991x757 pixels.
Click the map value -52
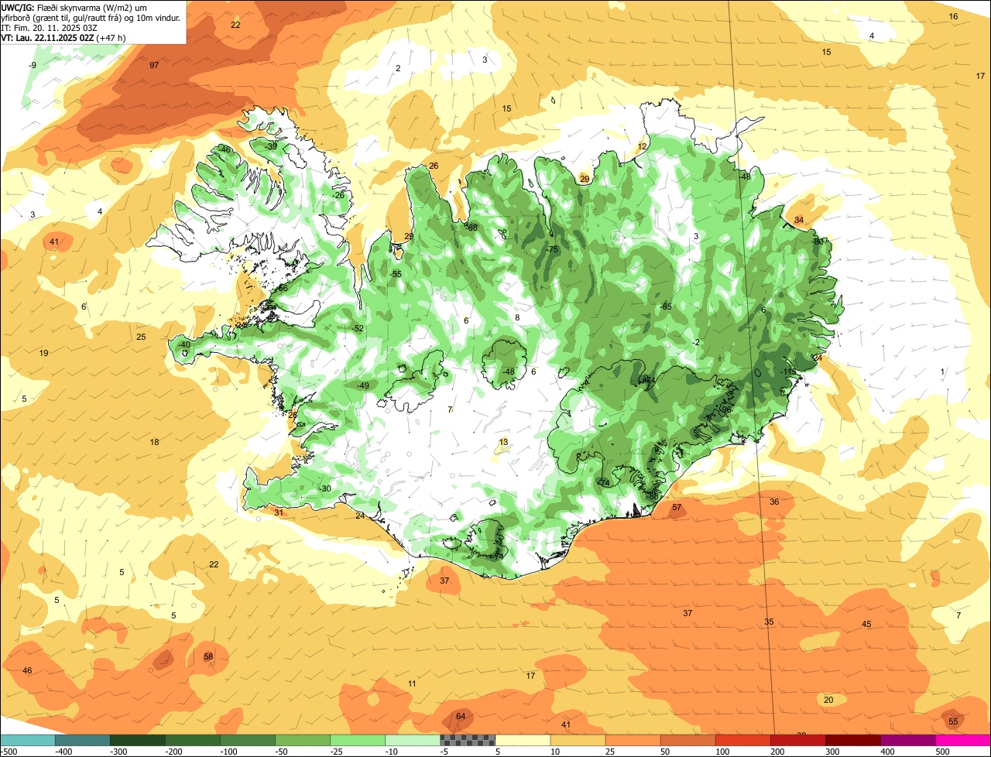[x=358, y=329]
